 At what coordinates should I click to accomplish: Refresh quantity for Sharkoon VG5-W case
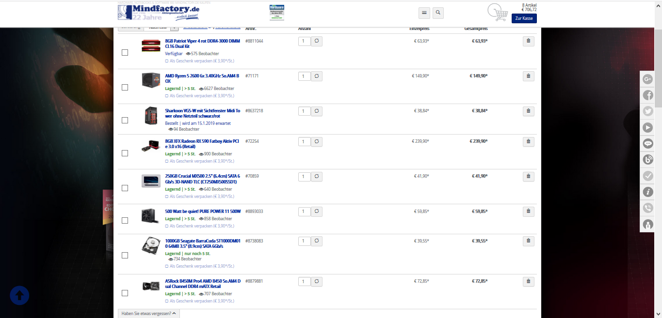coord(317,111)
